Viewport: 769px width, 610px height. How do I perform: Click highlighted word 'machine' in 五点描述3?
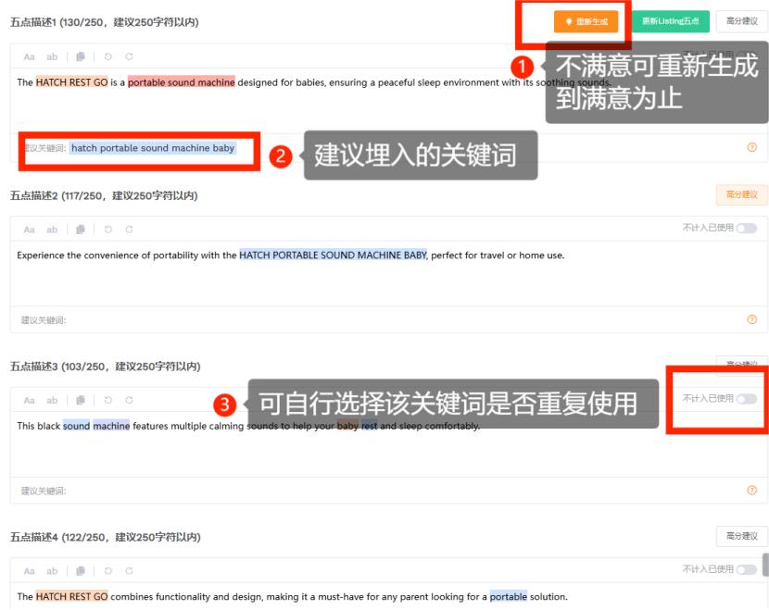coord(111,426)
